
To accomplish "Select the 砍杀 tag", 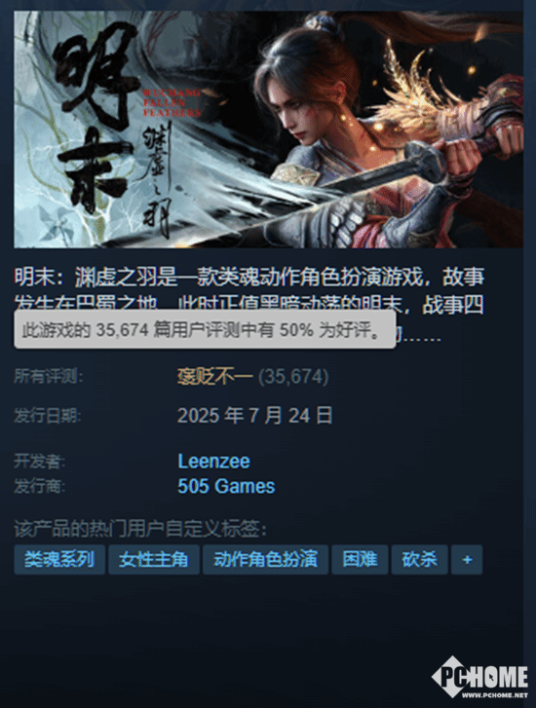I will [419, 560].
